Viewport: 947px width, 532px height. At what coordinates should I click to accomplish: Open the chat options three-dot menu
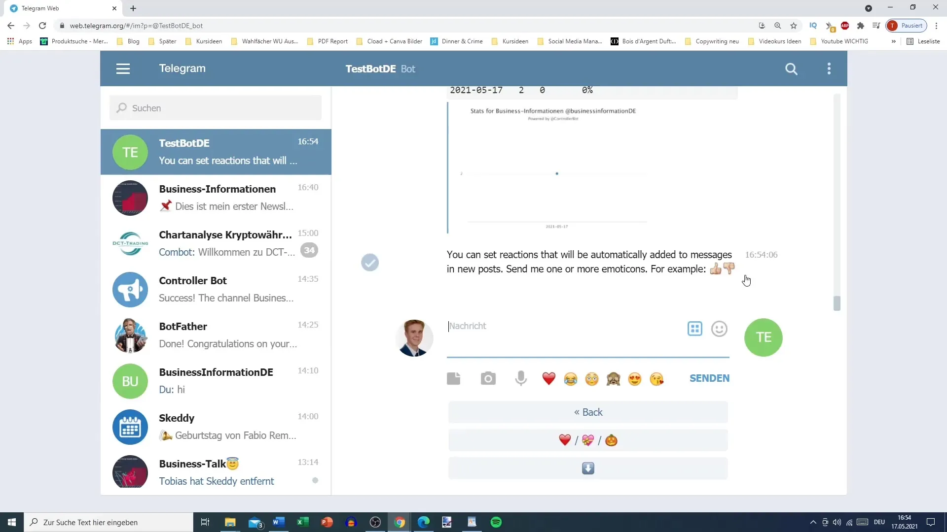click(829, 69)
